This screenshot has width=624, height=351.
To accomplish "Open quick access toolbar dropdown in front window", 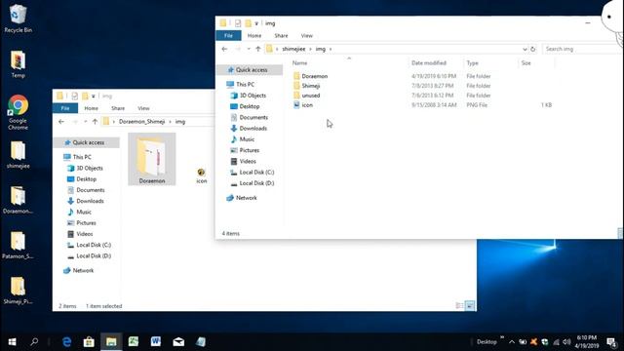I will click(x=256, y=23).
